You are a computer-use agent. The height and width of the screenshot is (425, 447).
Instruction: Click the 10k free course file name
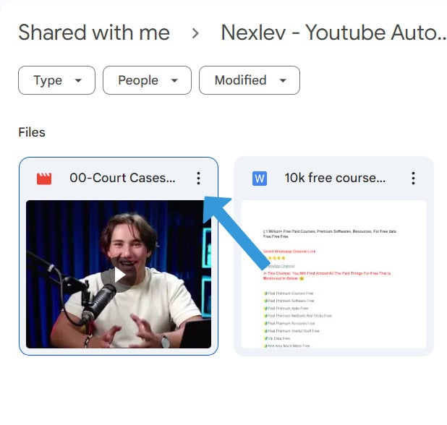click(x=336, y=178)
